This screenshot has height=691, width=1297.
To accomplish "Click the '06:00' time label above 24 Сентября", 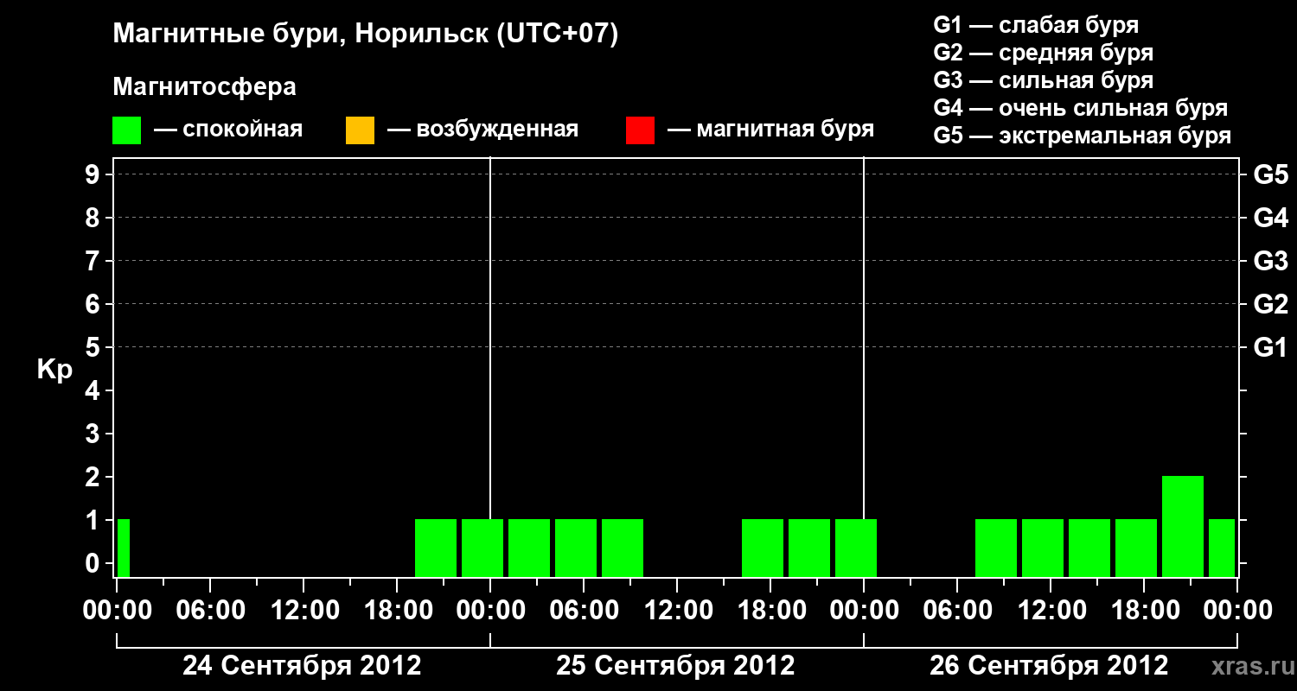I will (x=210, y=610).
